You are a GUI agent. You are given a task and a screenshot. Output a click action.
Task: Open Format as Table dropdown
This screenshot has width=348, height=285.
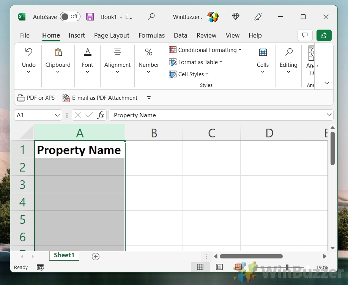[x=195, y=62]
